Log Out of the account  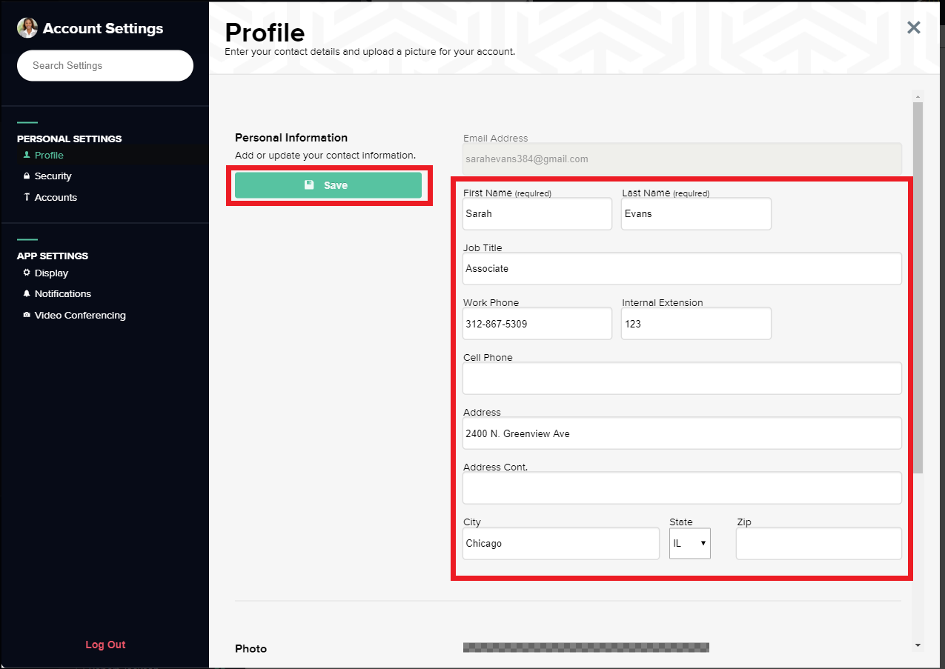(105, 645)
